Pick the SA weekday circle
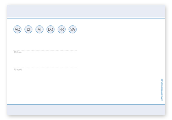This screenshot has height=120, width=172. click(x=73, y=29)
